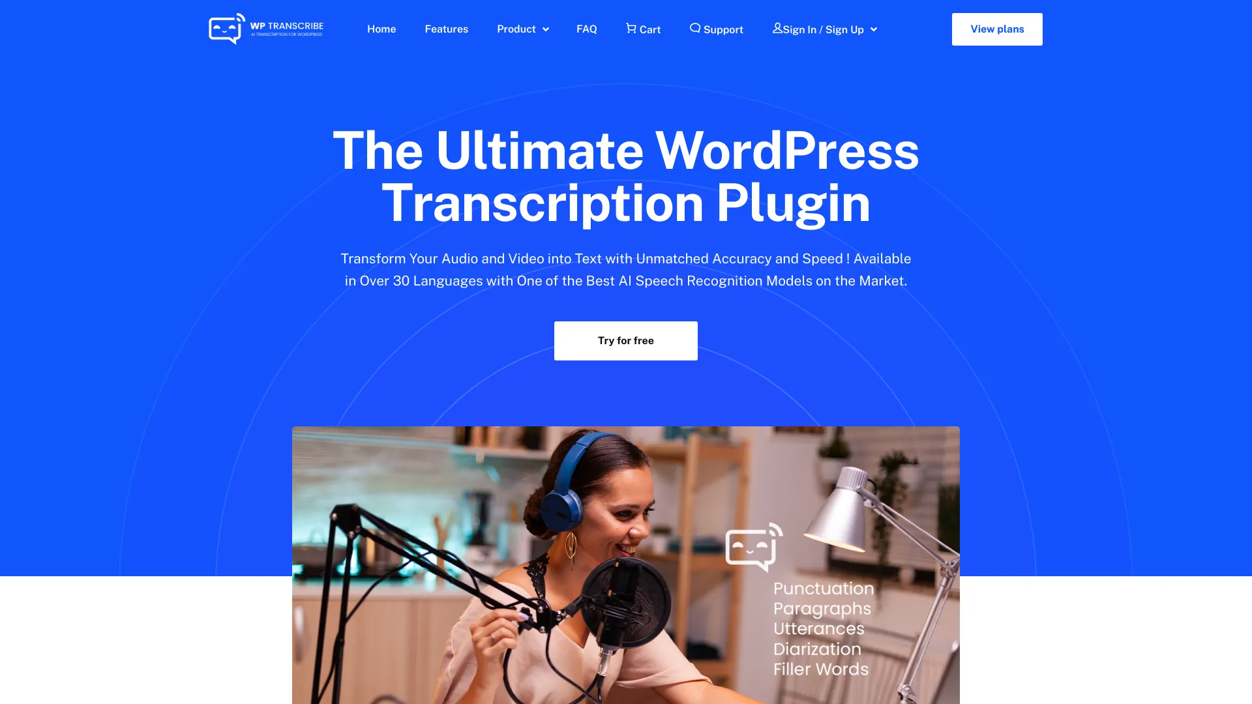Expand the Product dropdown menu
The width and height of the screenshot is (1252, 704).
click(522, 29)
